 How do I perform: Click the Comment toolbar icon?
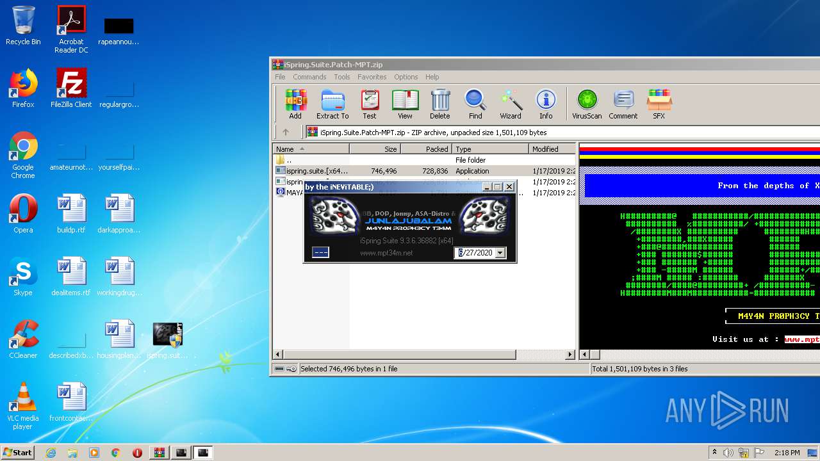pos(623,104)
